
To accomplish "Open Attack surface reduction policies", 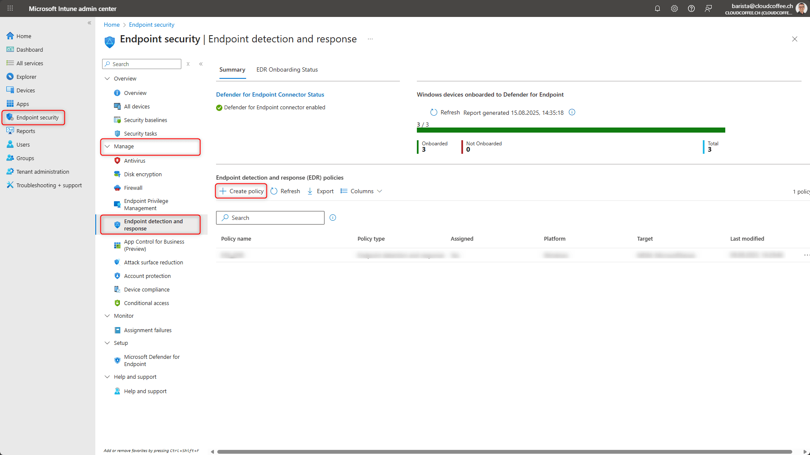I will 153,262.
